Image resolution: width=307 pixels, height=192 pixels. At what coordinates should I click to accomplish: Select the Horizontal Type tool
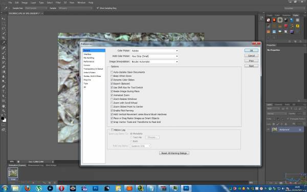[x=4, y=91]
